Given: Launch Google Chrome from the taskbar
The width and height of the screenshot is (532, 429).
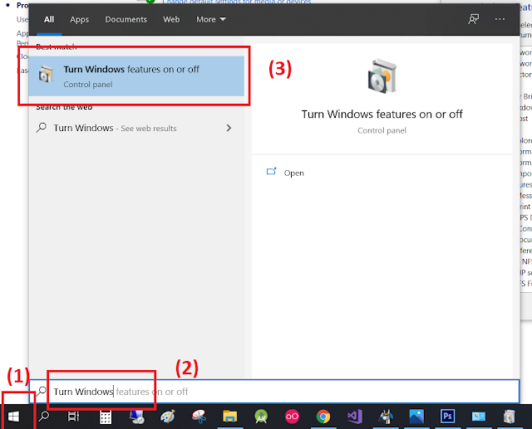Looking at the screenshot, I should click(x=323, y=417).
